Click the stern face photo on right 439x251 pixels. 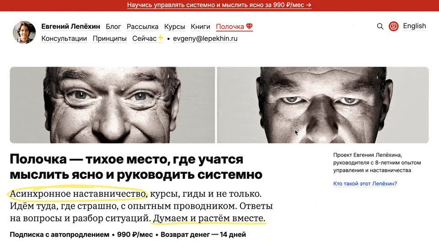(x=323, y=105)
